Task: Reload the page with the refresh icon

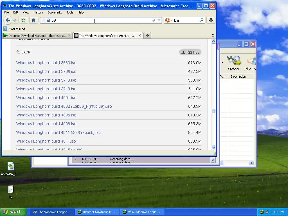Action: [23, 20]
